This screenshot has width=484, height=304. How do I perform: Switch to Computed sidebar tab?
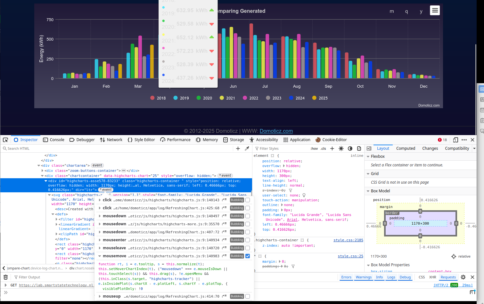pyautogui.click(x=406, y=148)
